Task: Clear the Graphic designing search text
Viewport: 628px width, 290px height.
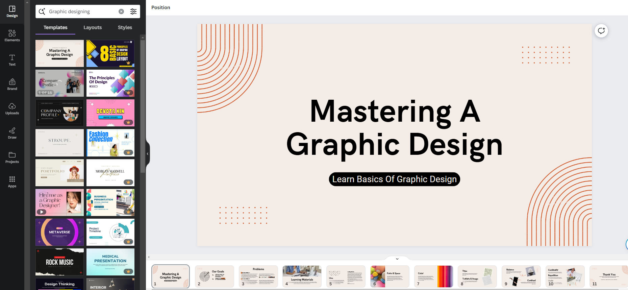Action: click(x=121, y=11)
